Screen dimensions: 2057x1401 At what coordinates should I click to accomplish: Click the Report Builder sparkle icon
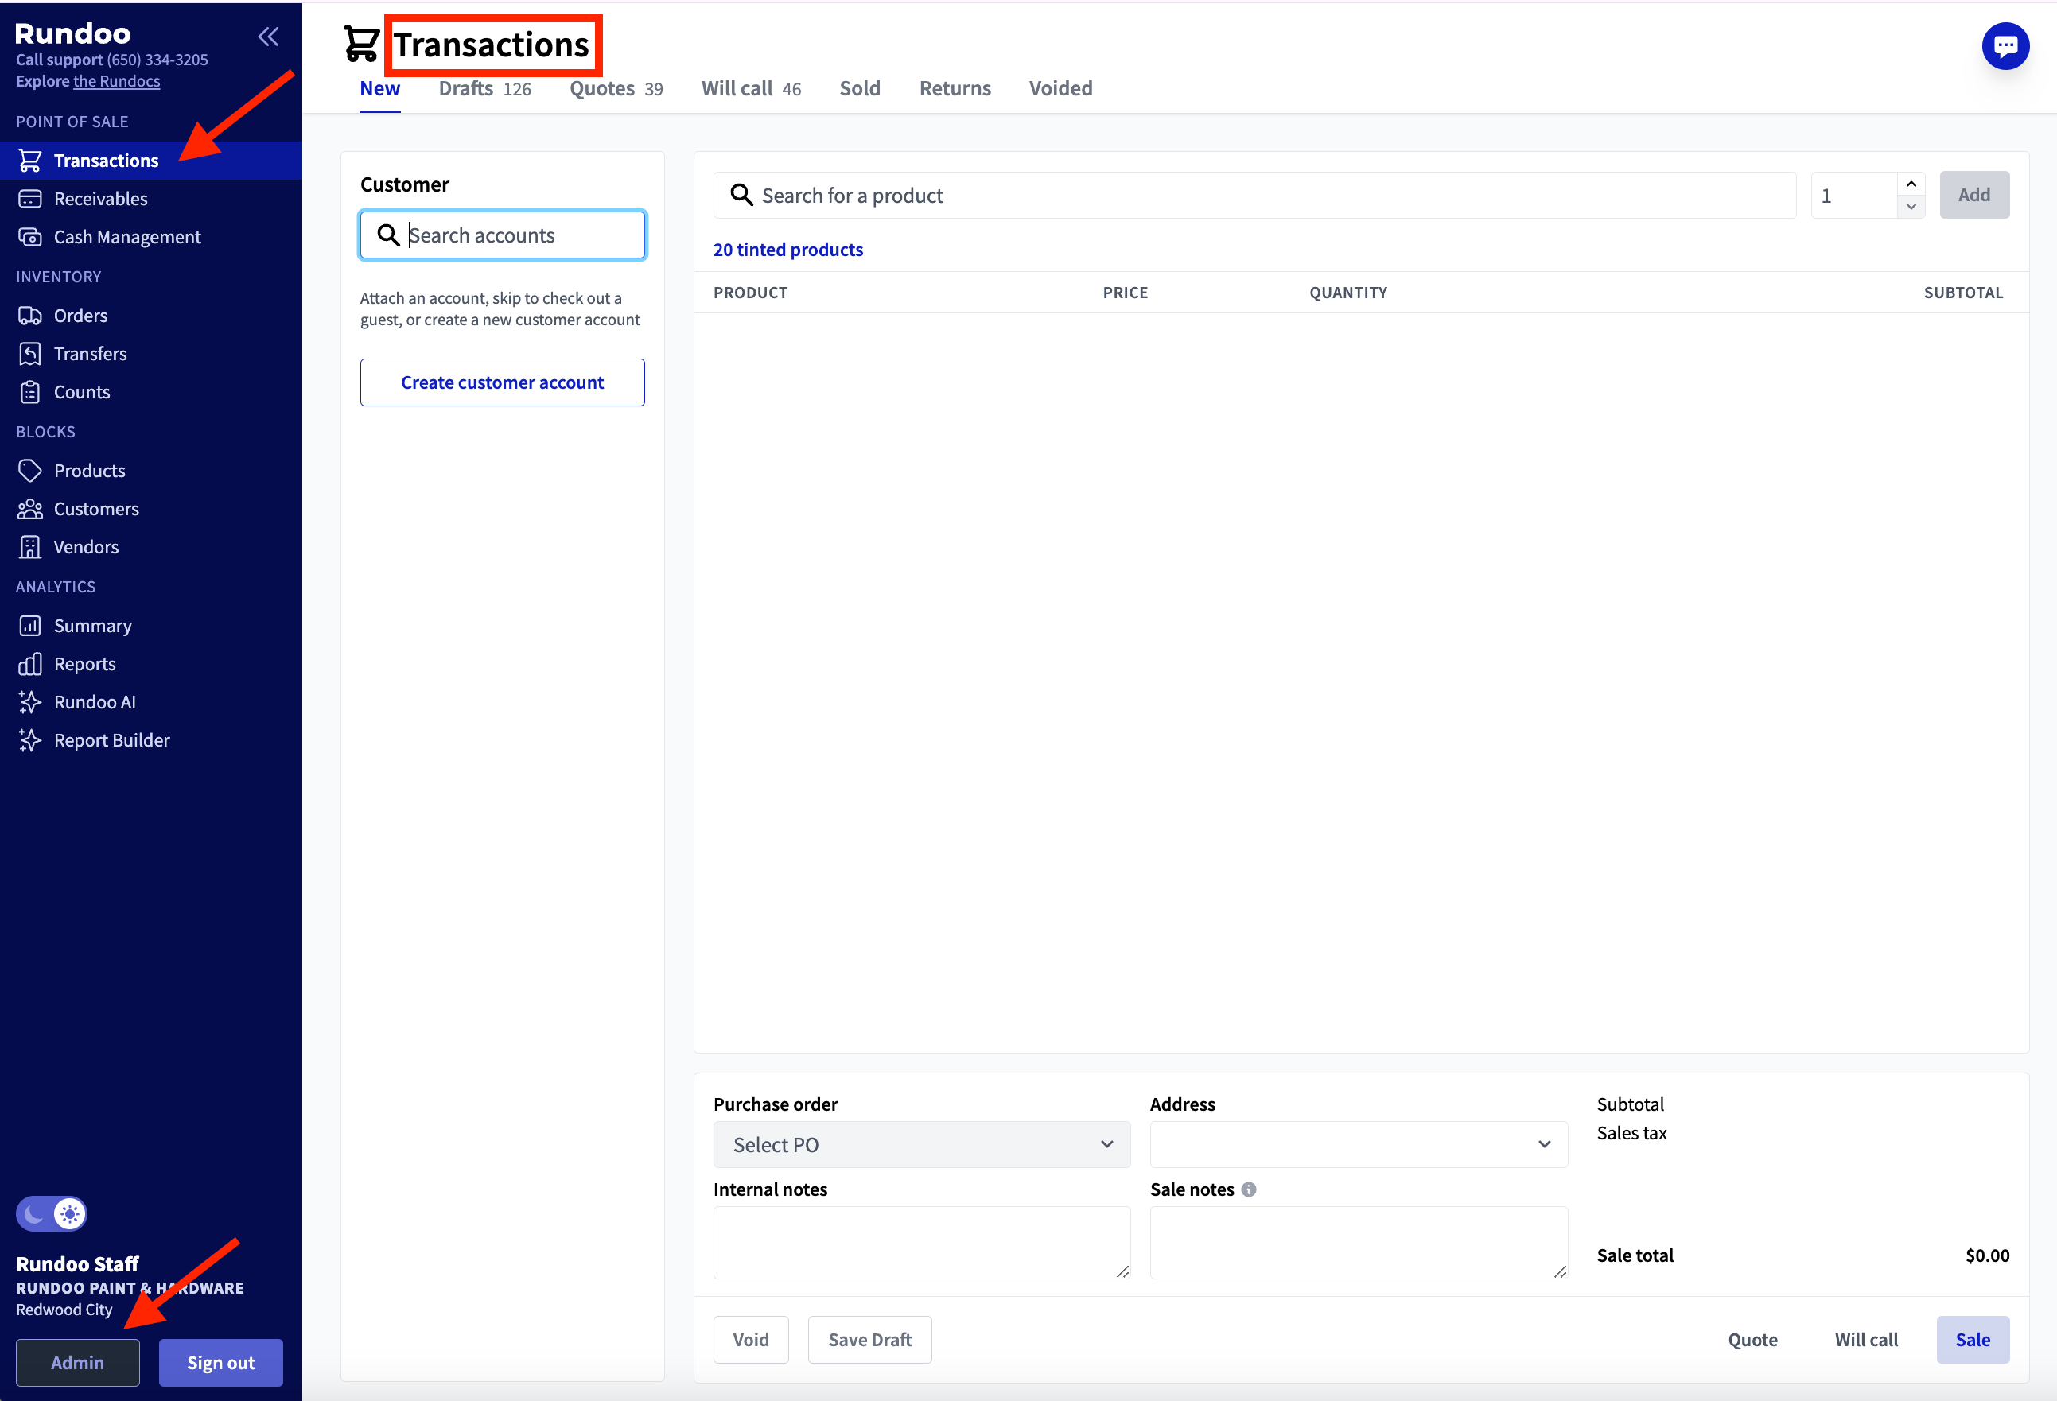[x=30, y=740]
